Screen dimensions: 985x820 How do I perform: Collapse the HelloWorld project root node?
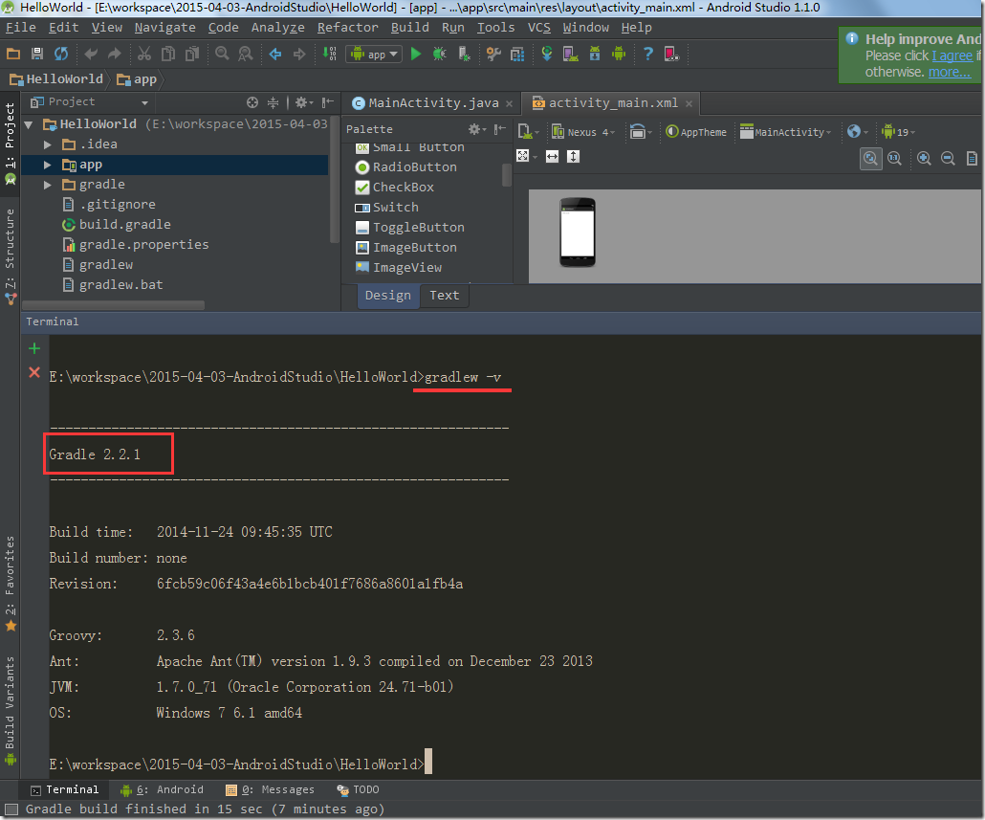point(29,124)
